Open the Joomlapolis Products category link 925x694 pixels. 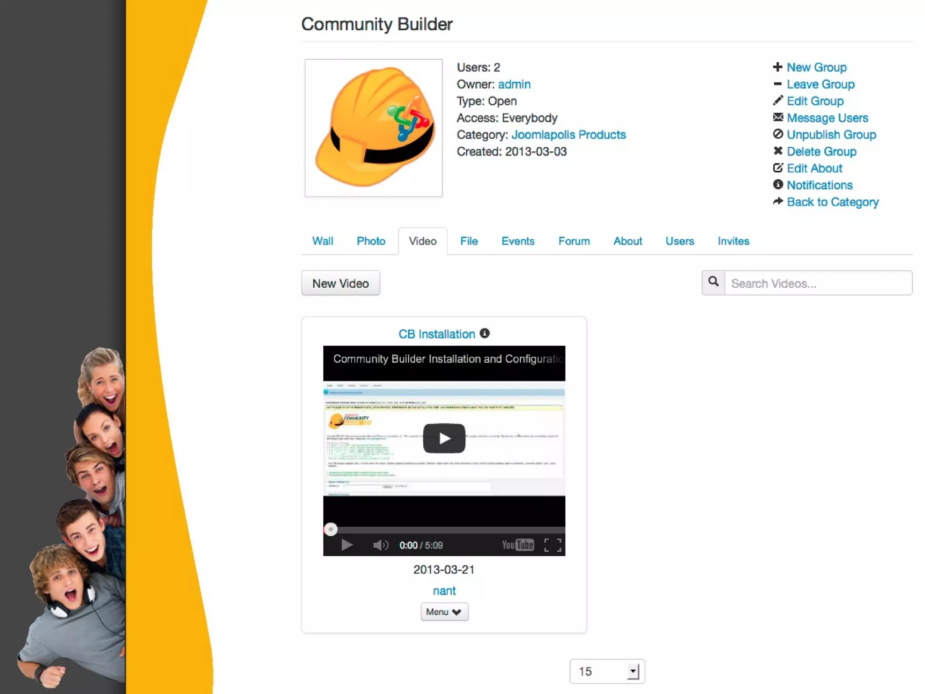pos(568,135)
